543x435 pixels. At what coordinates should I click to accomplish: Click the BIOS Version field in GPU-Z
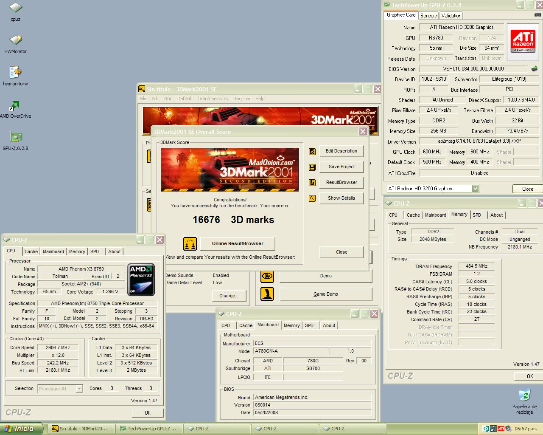(x=473, y=69)
